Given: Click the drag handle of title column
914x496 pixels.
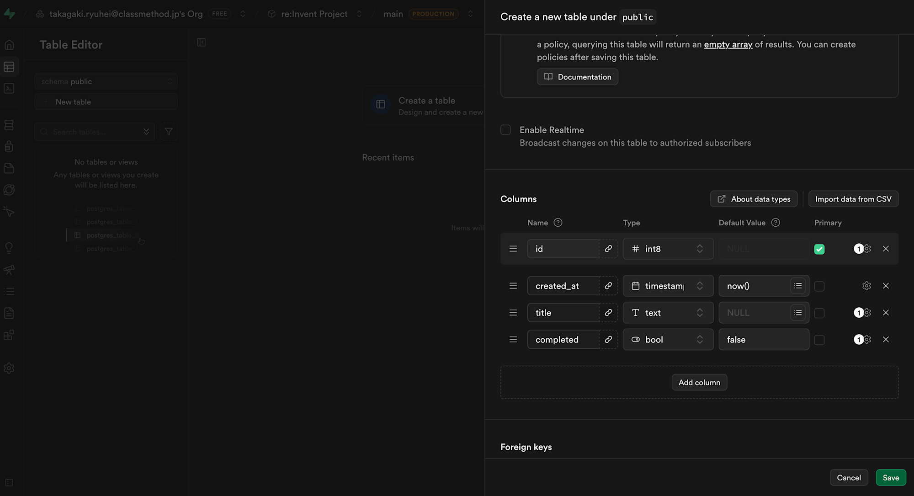Looking at the screenshot, I should (x=513, y=313).
